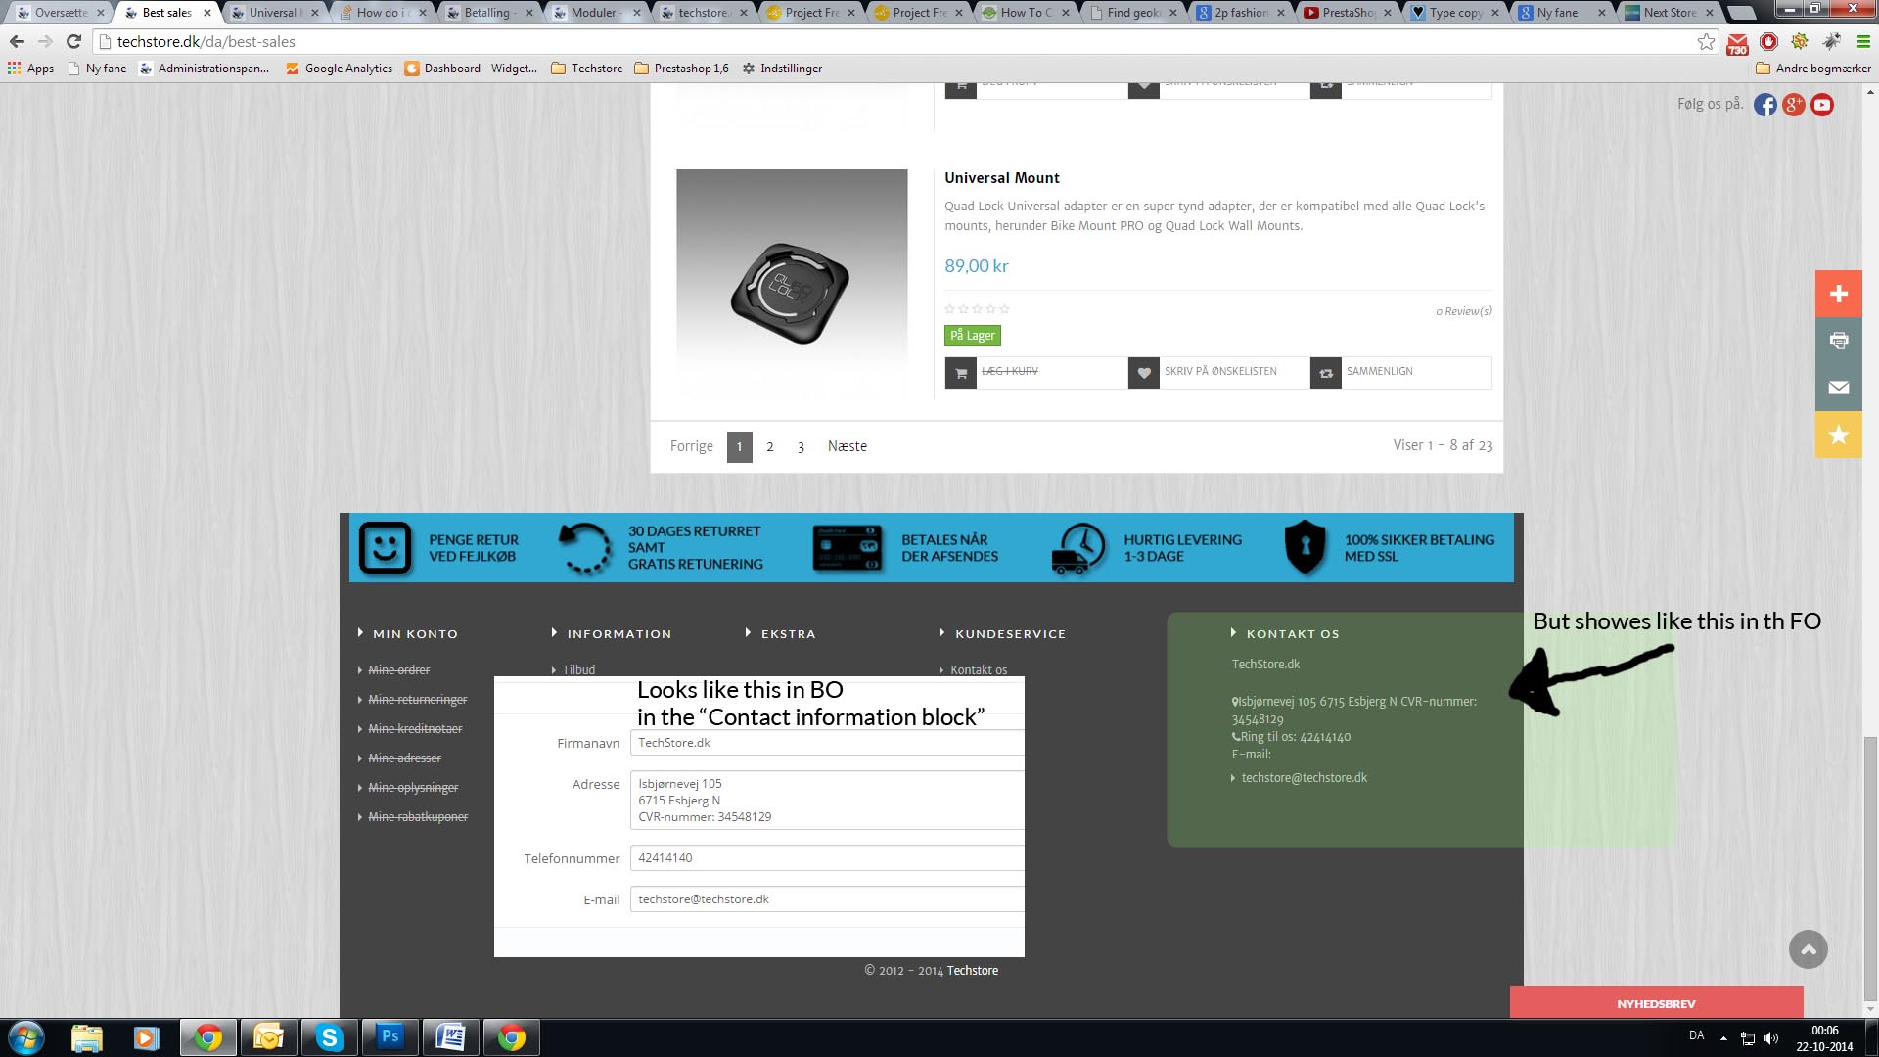Expand the KUNDESERVICE footer section
This screenshot has width=1879, height=1057.
(x=1010, y=634)
